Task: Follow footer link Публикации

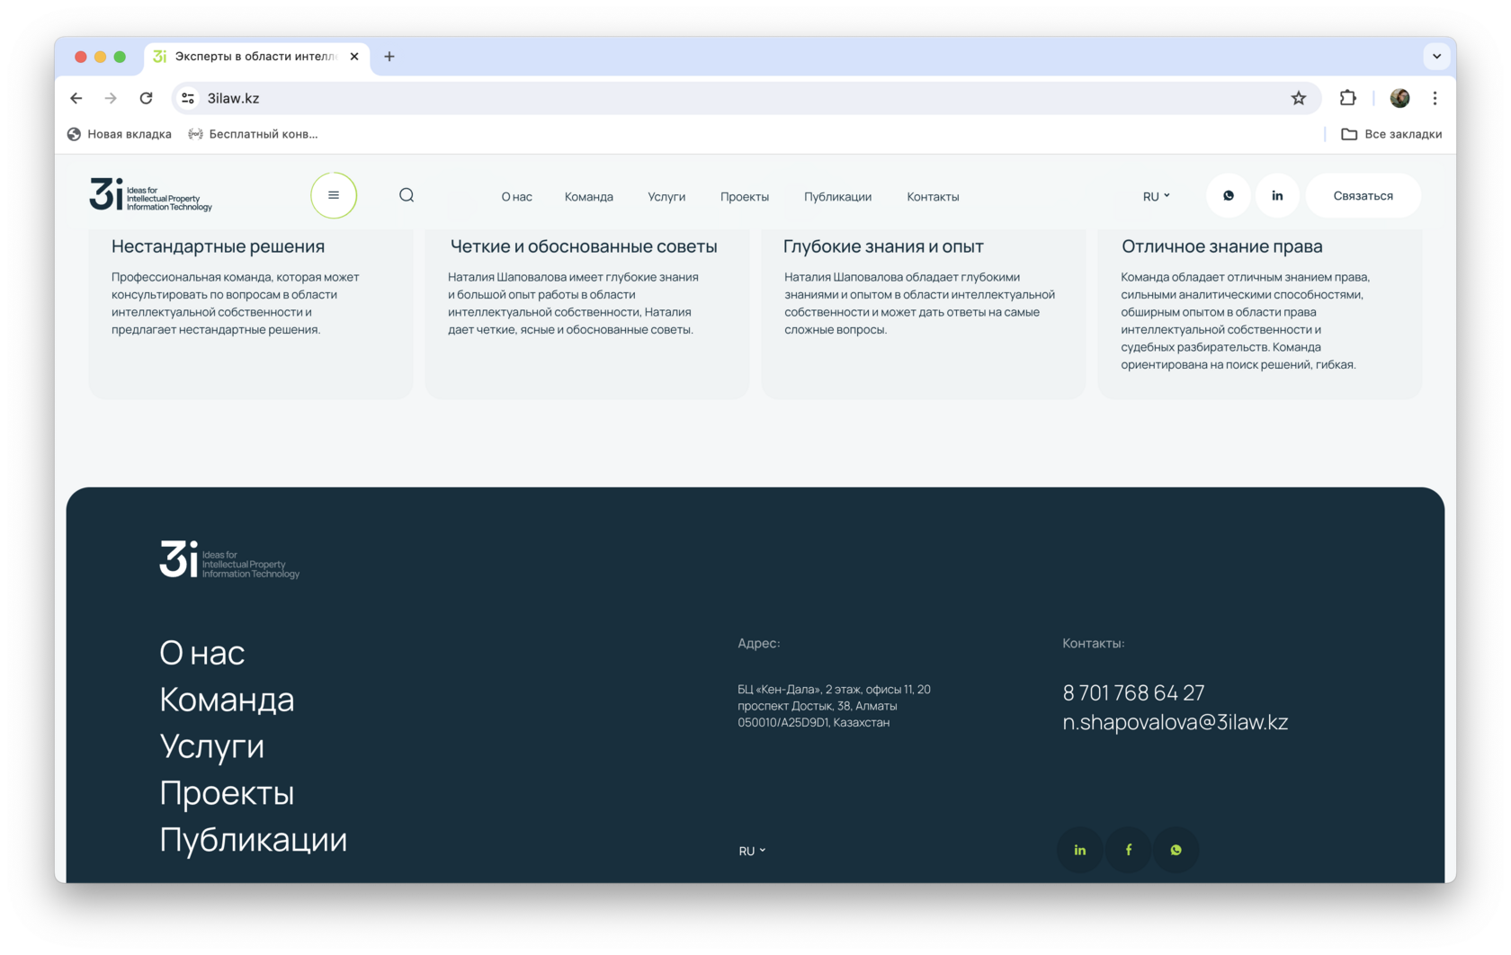Action: [253, 840]
